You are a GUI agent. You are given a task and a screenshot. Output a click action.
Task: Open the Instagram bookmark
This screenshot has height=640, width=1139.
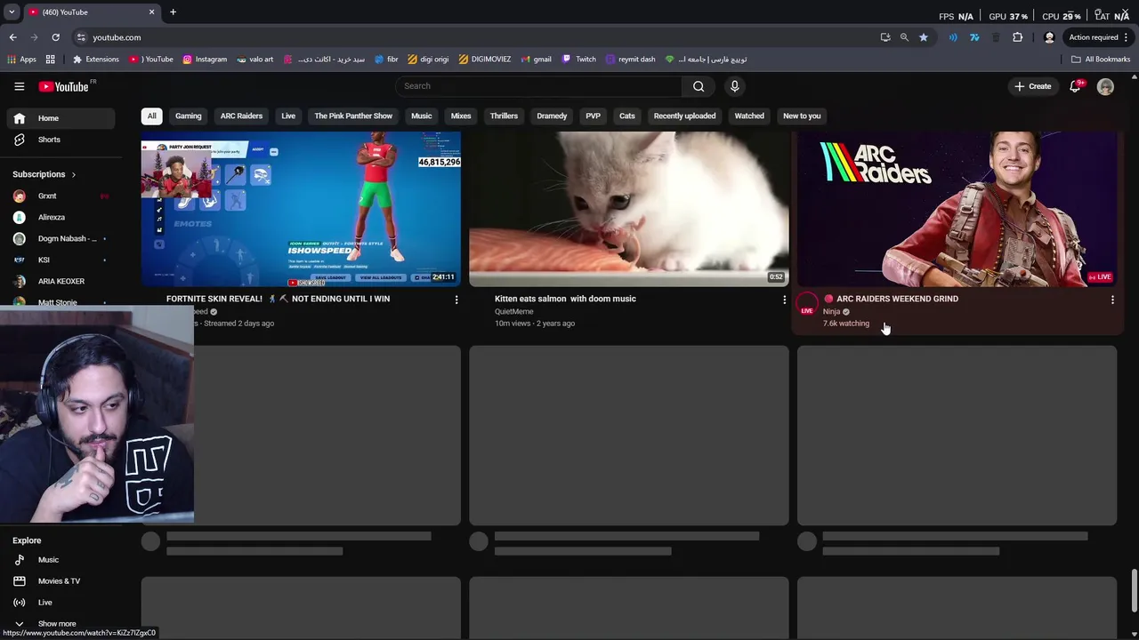205,60
